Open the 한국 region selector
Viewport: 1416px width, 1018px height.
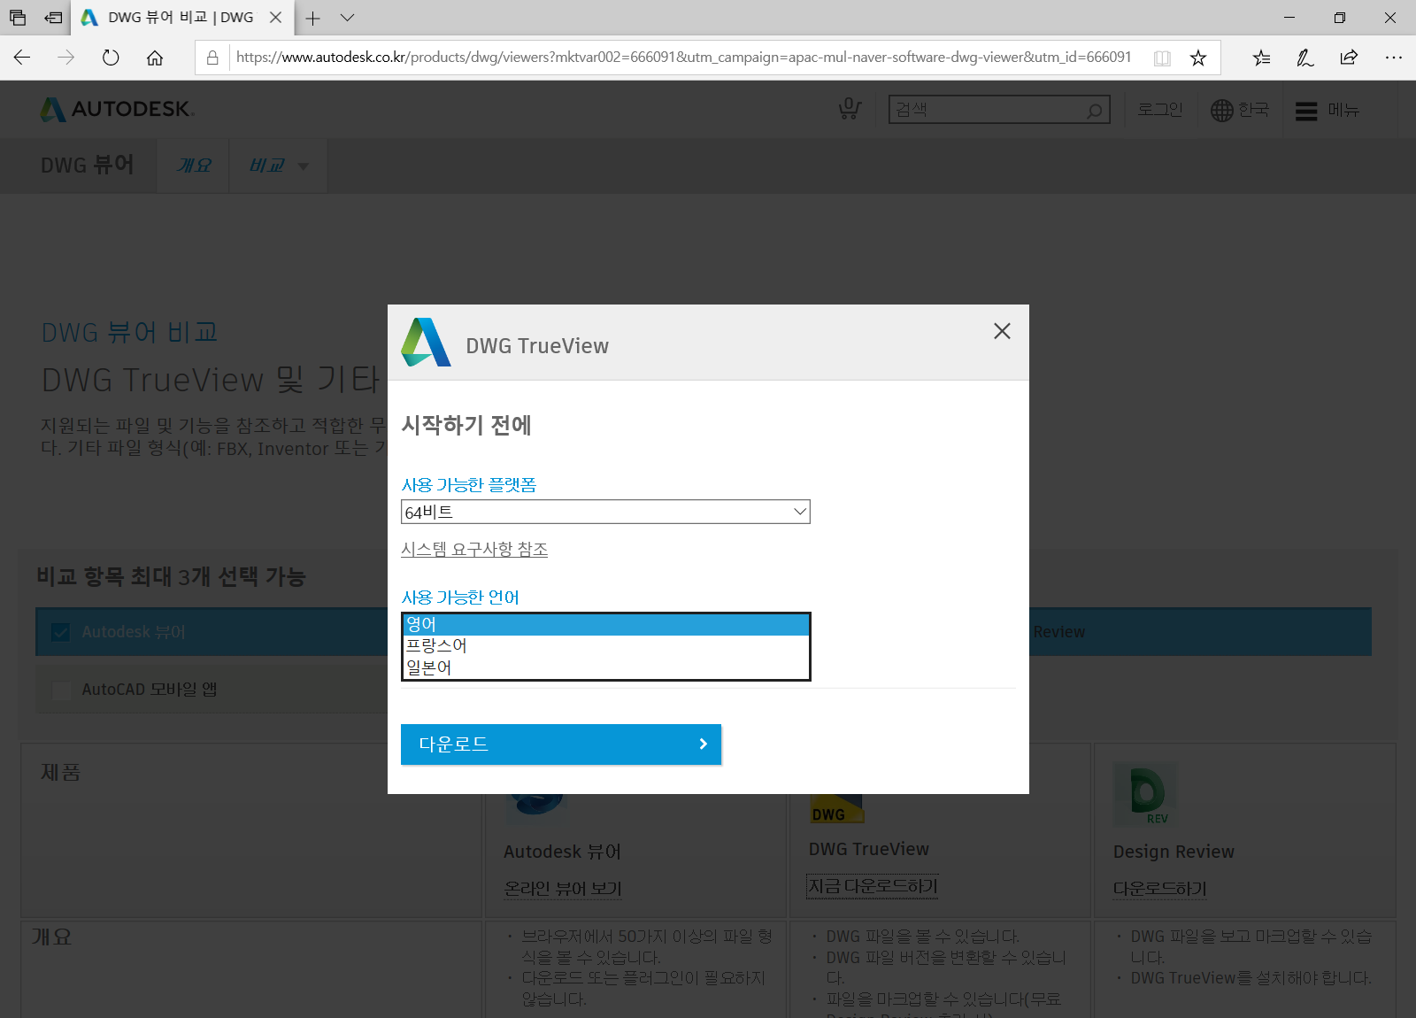pyautogui.click(x=1240, y=110)
